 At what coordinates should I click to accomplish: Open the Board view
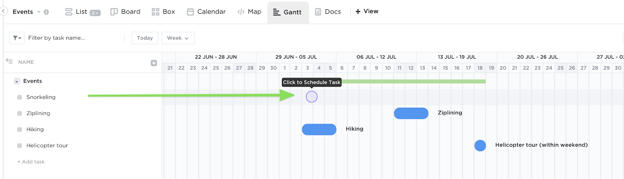[126, 12]
